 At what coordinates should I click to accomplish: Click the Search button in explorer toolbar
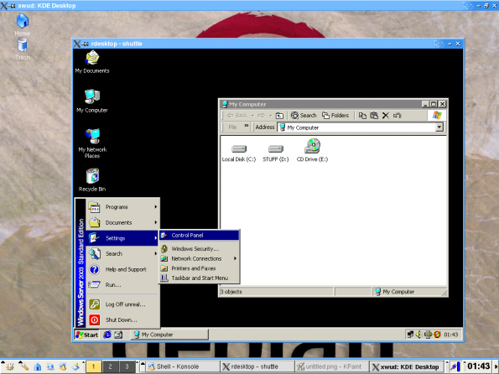304,115
